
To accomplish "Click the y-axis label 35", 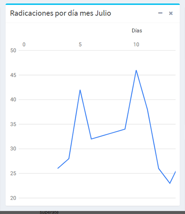I will (x=13, y=124).
